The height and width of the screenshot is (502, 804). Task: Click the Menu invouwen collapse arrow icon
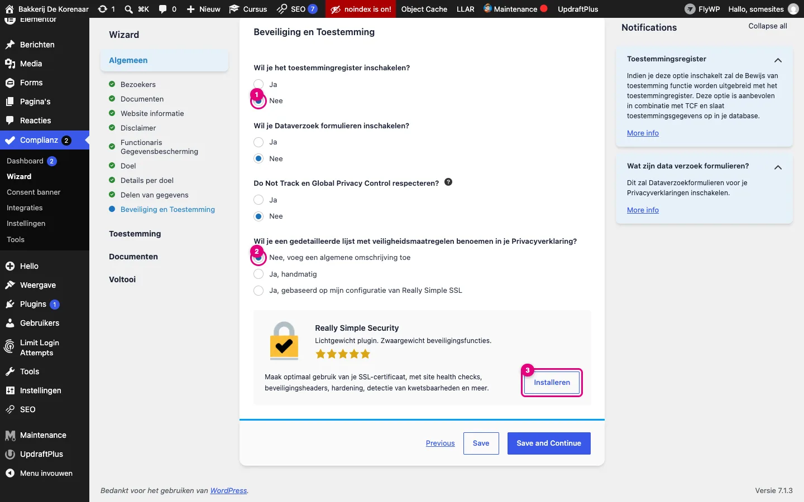10,473
